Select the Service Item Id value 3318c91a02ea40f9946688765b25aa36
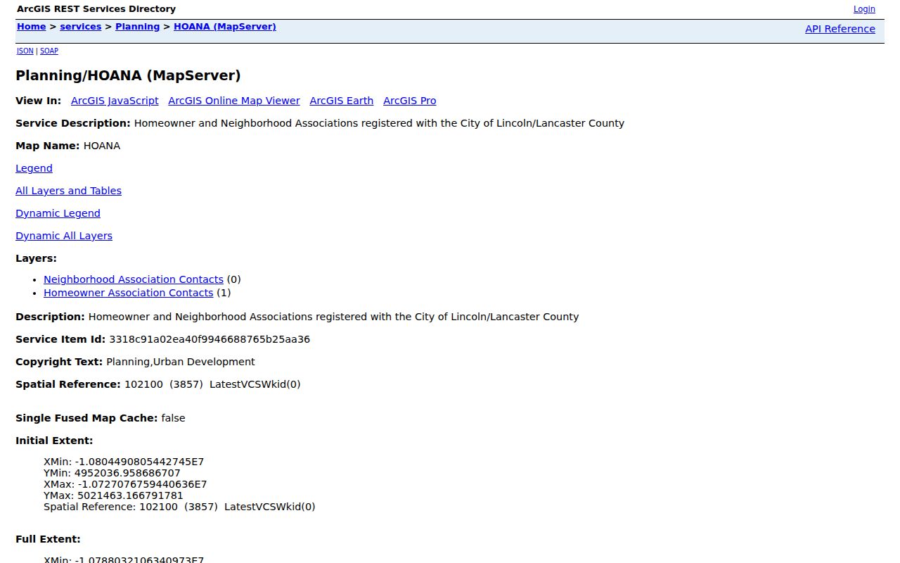This screenshot has width=900, height=563. tap(210, 339)
